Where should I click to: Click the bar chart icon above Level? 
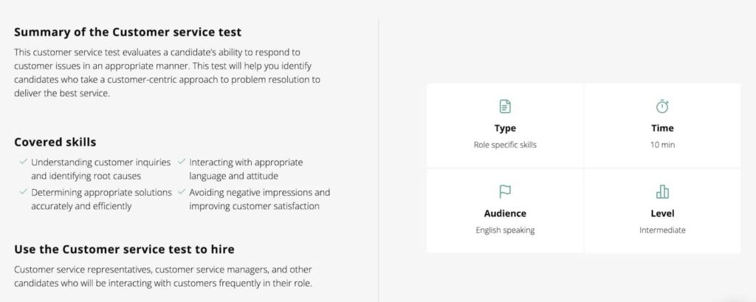pos(662,192)
